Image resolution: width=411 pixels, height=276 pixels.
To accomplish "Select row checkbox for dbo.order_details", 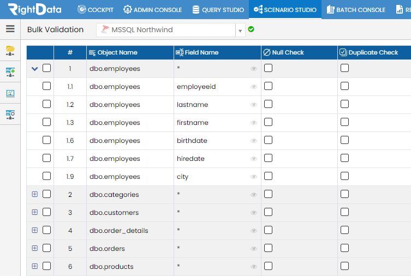I will pos(46,230).
